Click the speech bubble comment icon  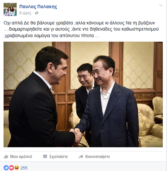pos(45,157)
